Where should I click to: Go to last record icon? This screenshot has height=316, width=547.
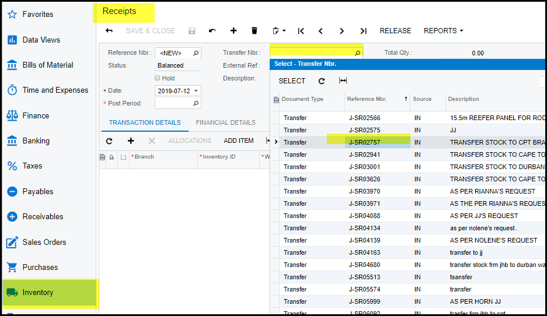tap(363, 31)
